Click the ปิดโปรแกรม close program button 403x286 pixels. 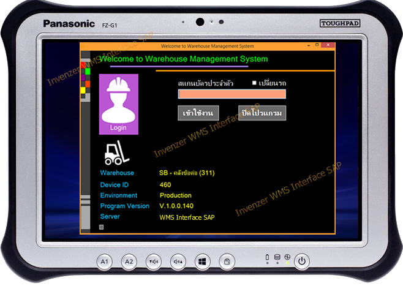[262, 113]
